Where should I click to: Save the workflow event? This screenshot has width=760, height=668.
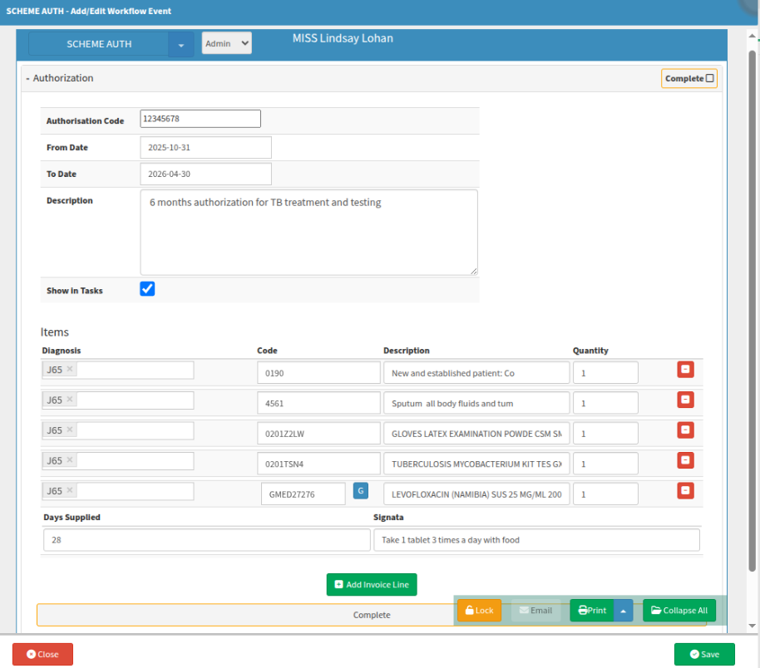point(704,655)
